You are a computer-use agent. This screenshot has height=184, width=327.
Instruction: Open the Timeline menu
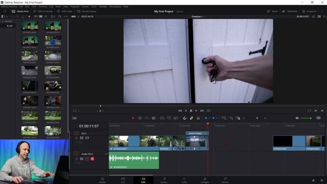42,7
